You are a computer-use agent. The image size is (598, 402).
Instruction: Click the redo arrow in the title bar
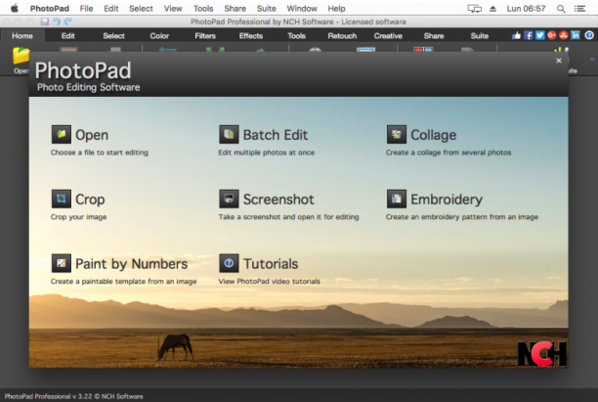tap(68, 22)
